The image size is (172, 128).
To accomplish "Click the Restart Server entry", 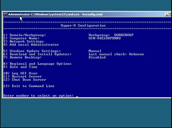I will pyautogui.click(x=23, y=76).
